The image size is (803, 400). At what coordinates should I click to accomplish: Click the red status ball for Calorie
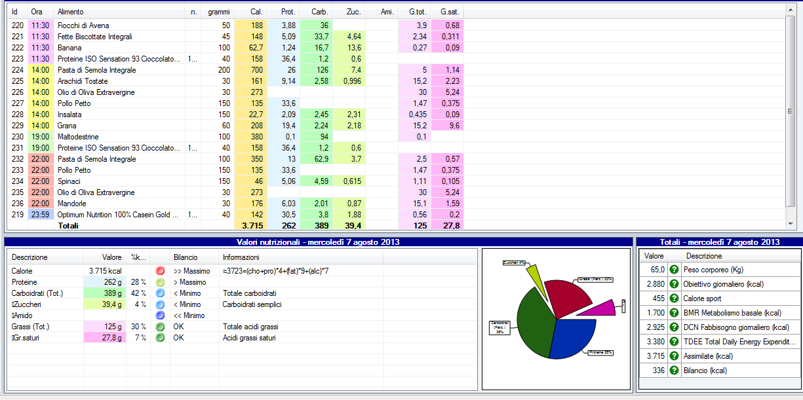(x=160, y=271)
